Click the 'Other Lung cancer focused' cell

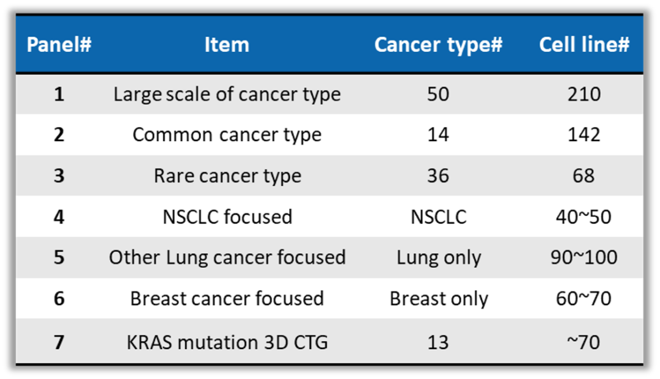coord(227,257)
